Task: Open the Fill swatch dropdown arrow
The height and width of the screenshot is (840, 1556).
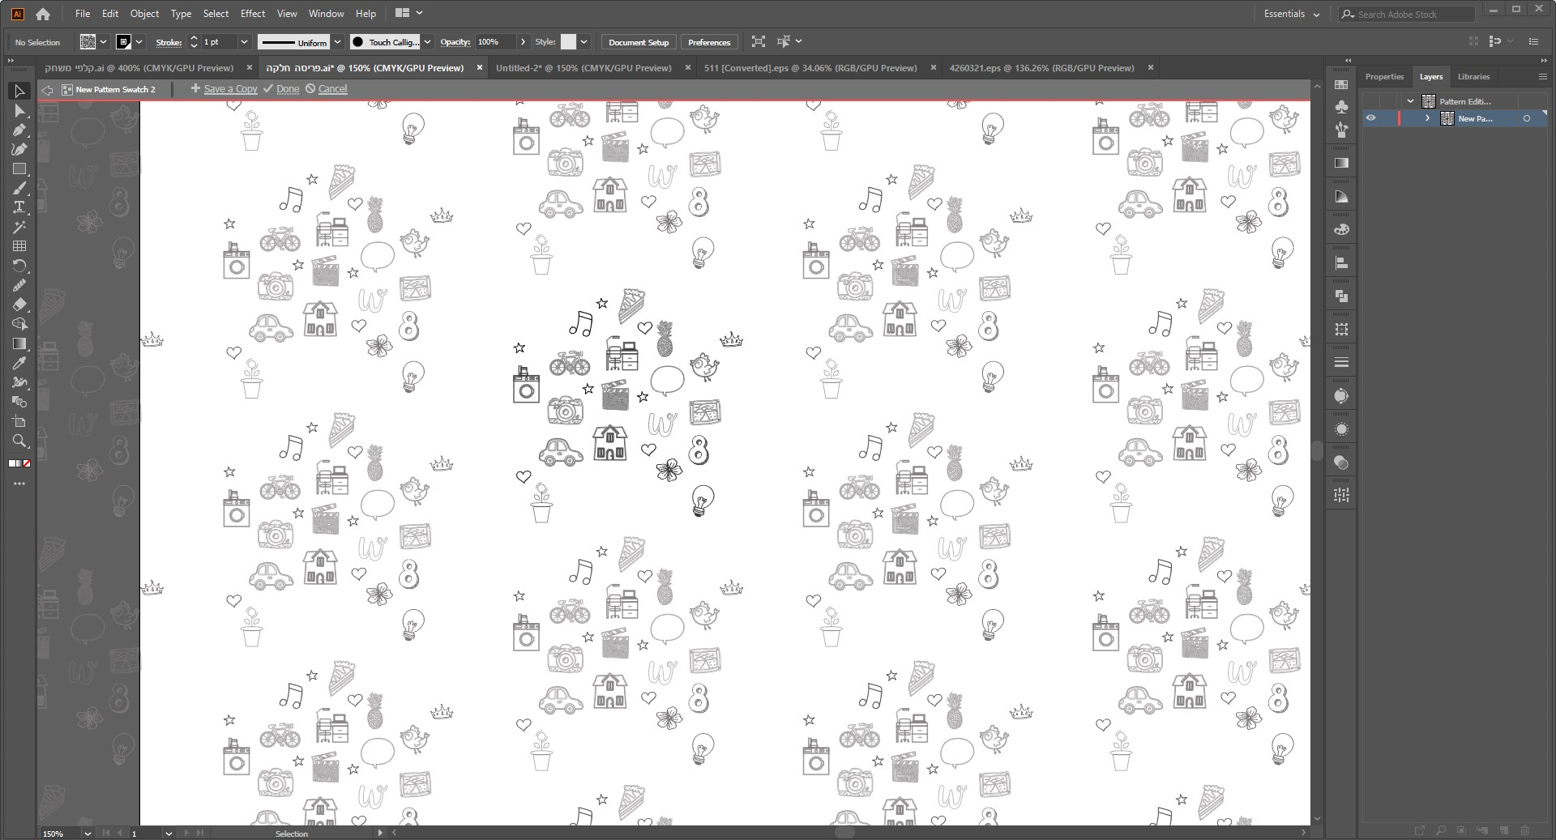Action: [x=104, y=42]
